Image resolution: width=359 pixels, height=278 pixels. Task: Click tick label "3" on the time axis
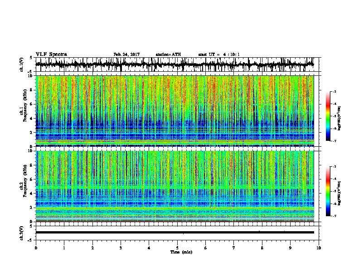[121, 248]
